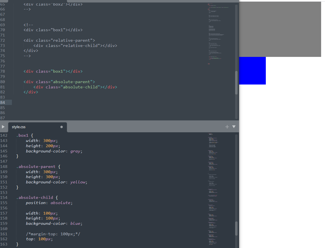
Task: Click the .absolute-child selector in style.css
Action: click(x=35, y=197)
